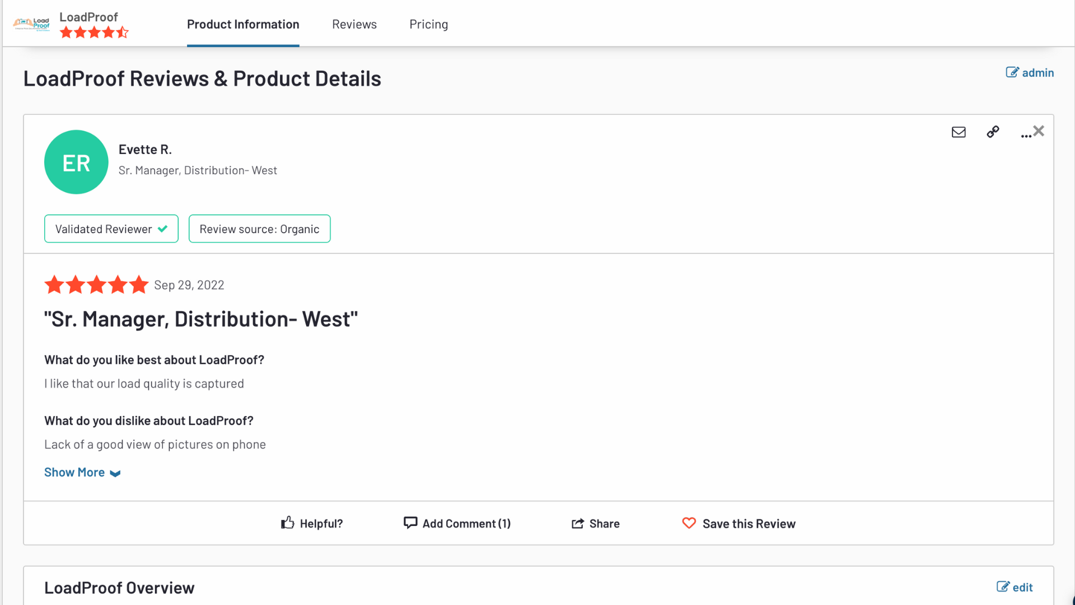Screen dimensions: 1075x605
Task: Open the three-dots more options menu
Action: [1026, 135]
